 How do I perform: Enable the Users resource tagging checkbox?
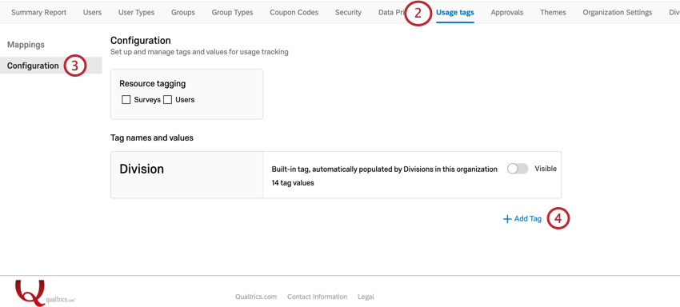click(x=168, y=100)
